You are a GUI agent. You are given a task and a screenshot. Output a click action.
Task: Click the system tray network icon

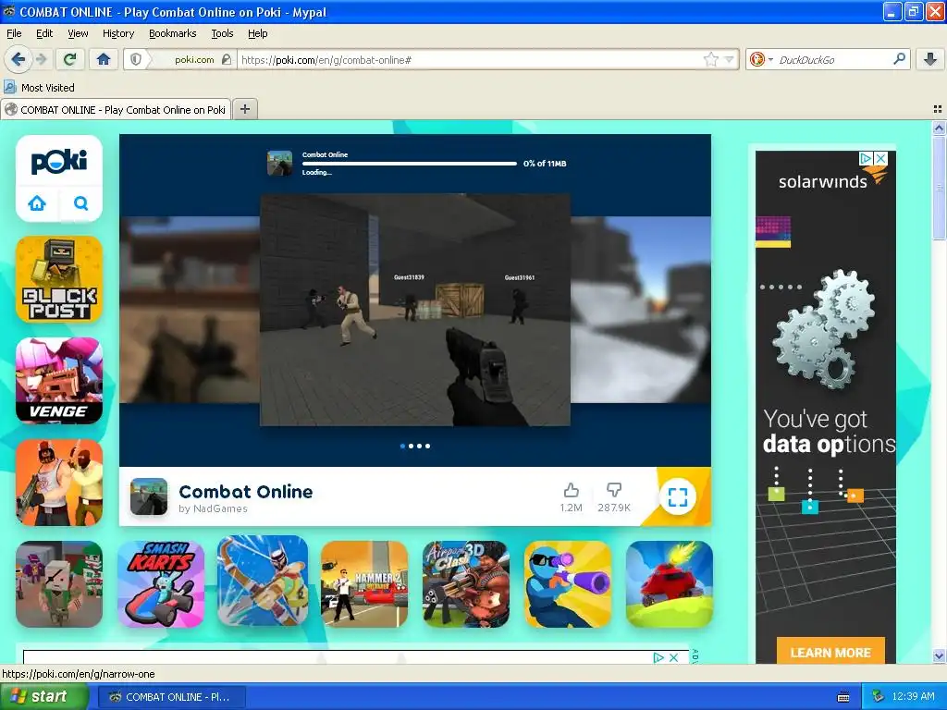[x=878, y=697]
